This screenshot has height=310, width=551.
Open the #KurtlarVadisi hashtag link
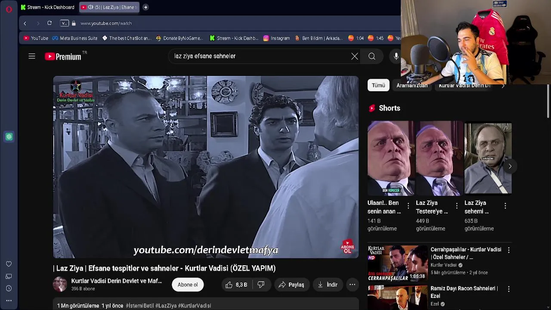tap(195, 306)
